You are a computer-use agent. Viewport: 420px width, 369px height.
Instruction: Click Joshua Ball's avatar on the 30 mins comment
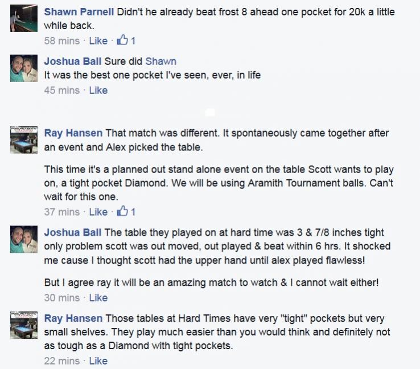click(24, 239)
